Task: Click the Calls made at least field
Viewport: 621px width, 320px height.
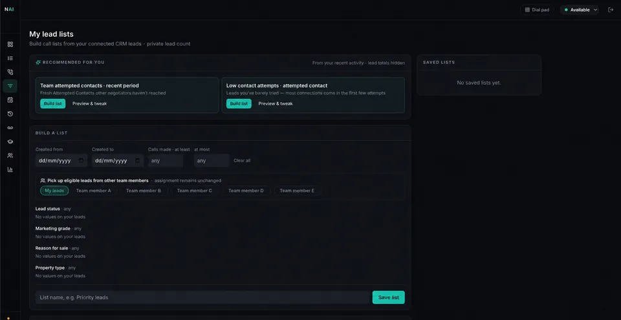Action: tap(166, 161)
